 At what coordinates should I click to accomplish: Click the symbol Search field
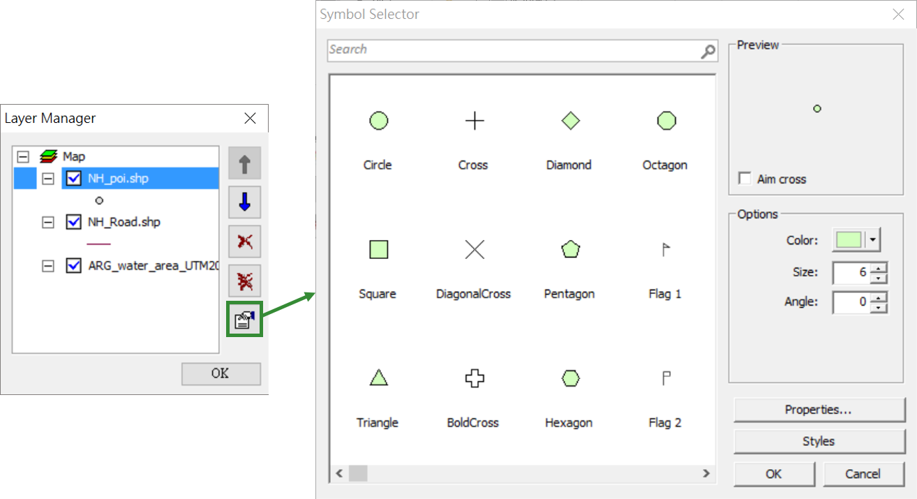click(513, 50)
